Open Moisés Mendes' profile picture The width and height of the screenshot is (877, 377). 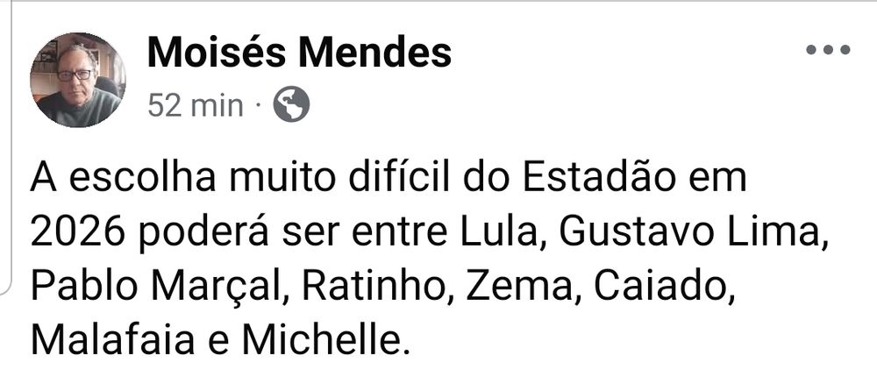78,80
